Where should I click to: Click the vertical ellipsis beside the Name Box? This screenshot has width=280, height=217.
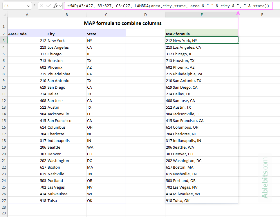click(35, 6)
